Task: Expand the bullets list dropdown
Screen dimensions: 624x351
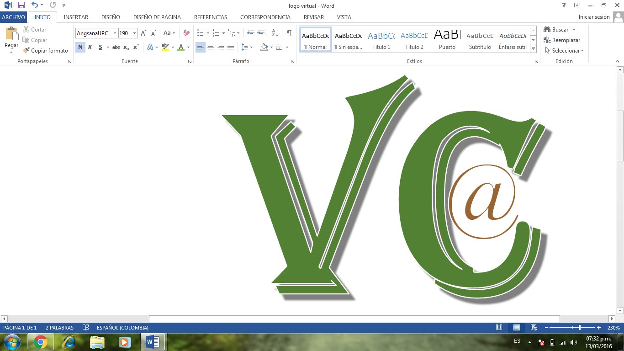Action: 208,33
